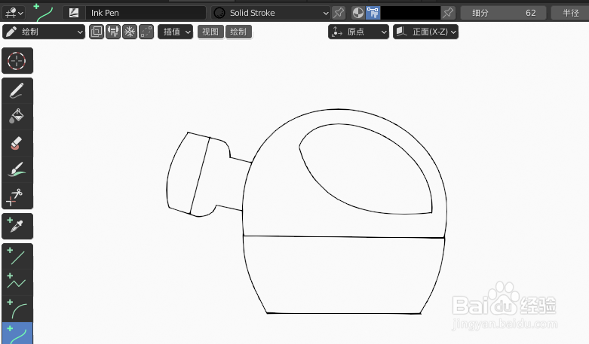Select the Draw pencil tool

click(17, 91)
